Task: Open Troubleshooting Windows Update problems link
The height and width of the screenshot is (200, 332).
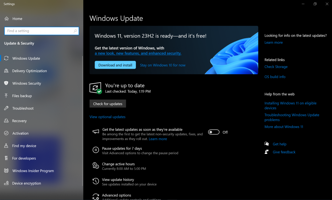Action: 292,117
